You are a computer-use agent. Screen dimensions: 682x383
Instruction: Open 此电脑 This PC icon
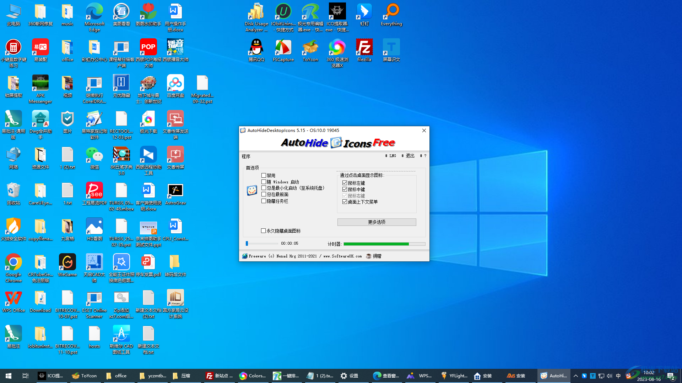(13, 15)
